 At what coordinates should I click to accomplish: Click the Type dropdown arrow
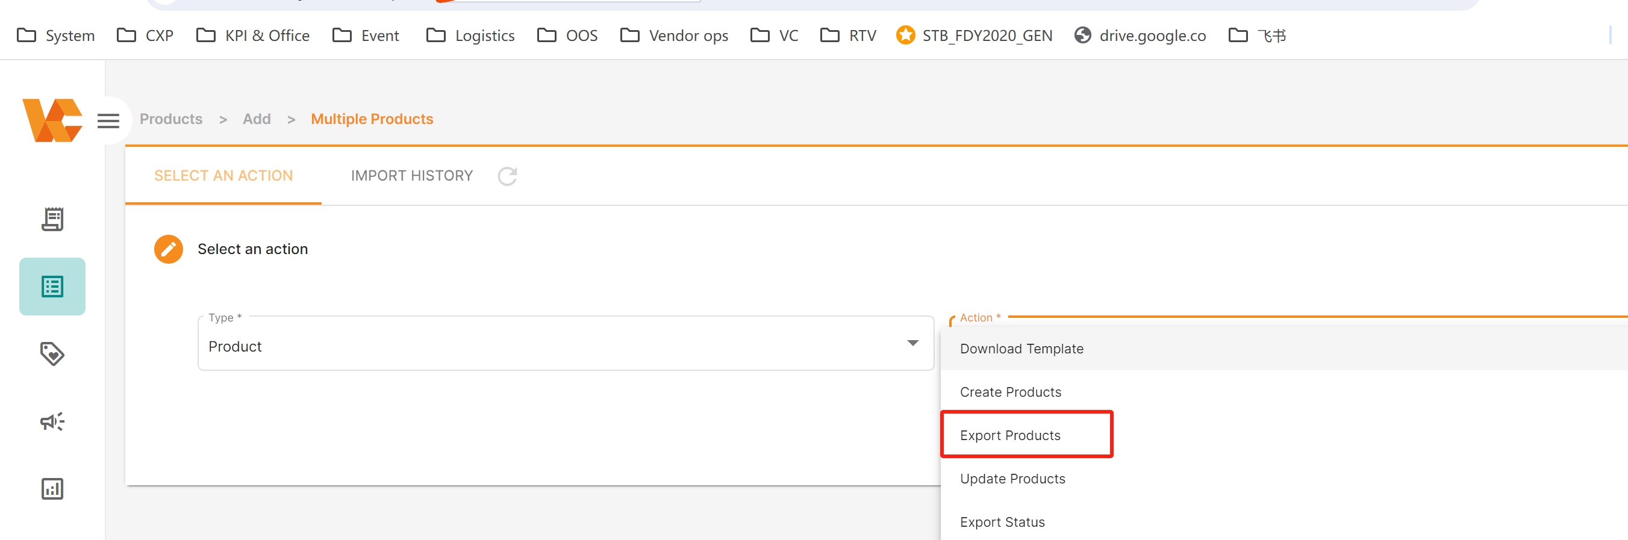(x=912, y=343)
